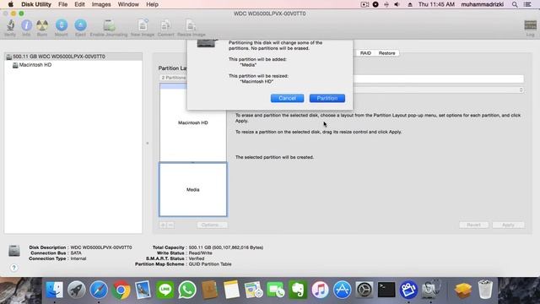Click the partition Name input field
The width and height of the screenshot is (540, 304).
(x=438, y=79)
